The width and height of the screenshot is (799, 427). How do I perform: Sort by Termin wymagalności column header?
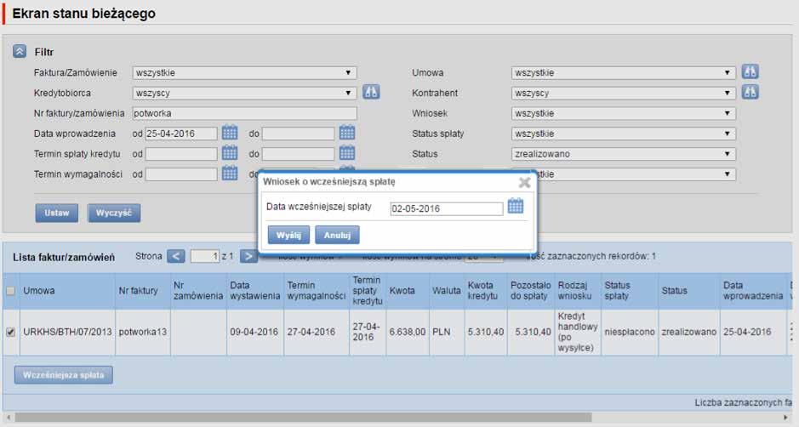pyautogui.click(x=317, y=290)
